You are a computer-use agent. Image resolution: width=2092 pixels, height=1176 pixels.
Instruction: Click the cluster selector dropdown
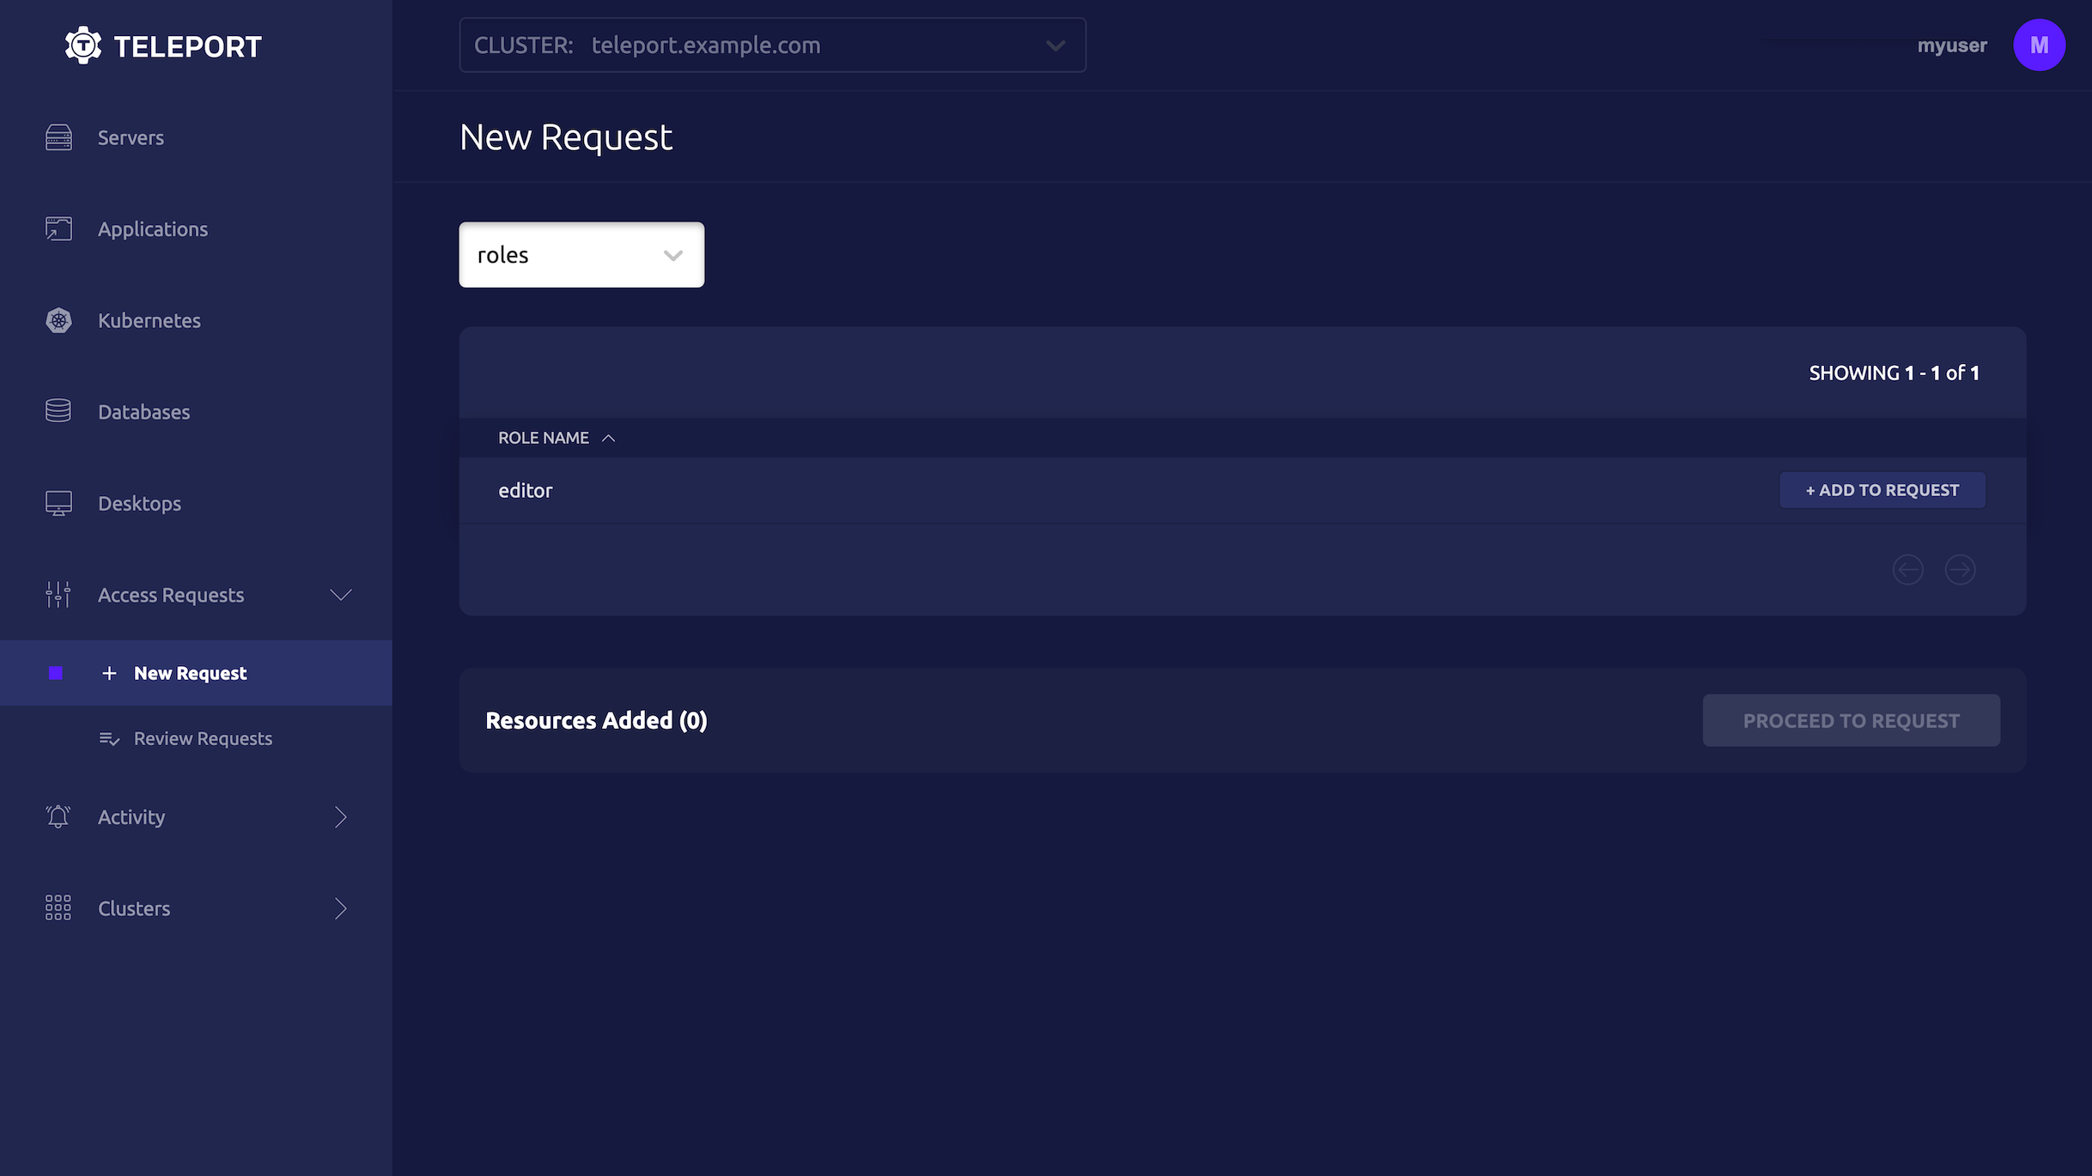(771, 45)
